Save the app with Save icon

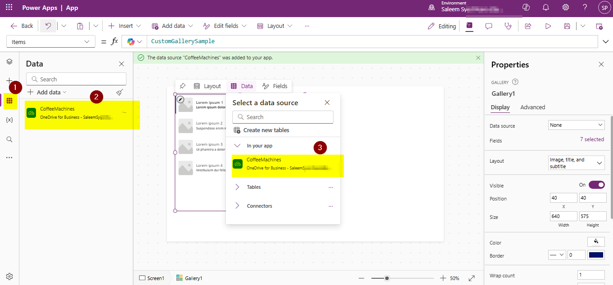(x=567, y=26)
